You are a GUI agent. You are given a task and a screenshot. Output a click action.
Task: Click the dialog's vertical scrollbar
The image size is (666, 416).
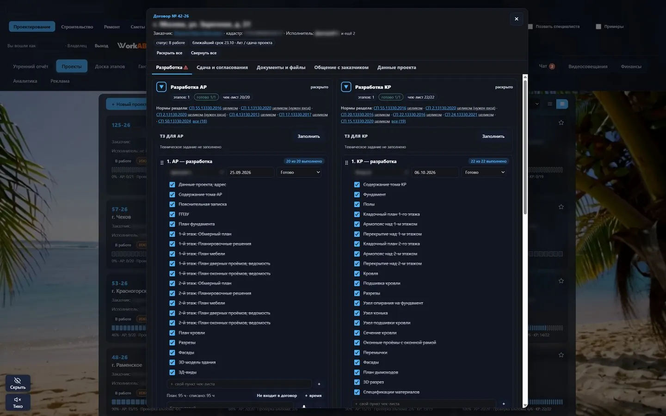pos(525,147)
